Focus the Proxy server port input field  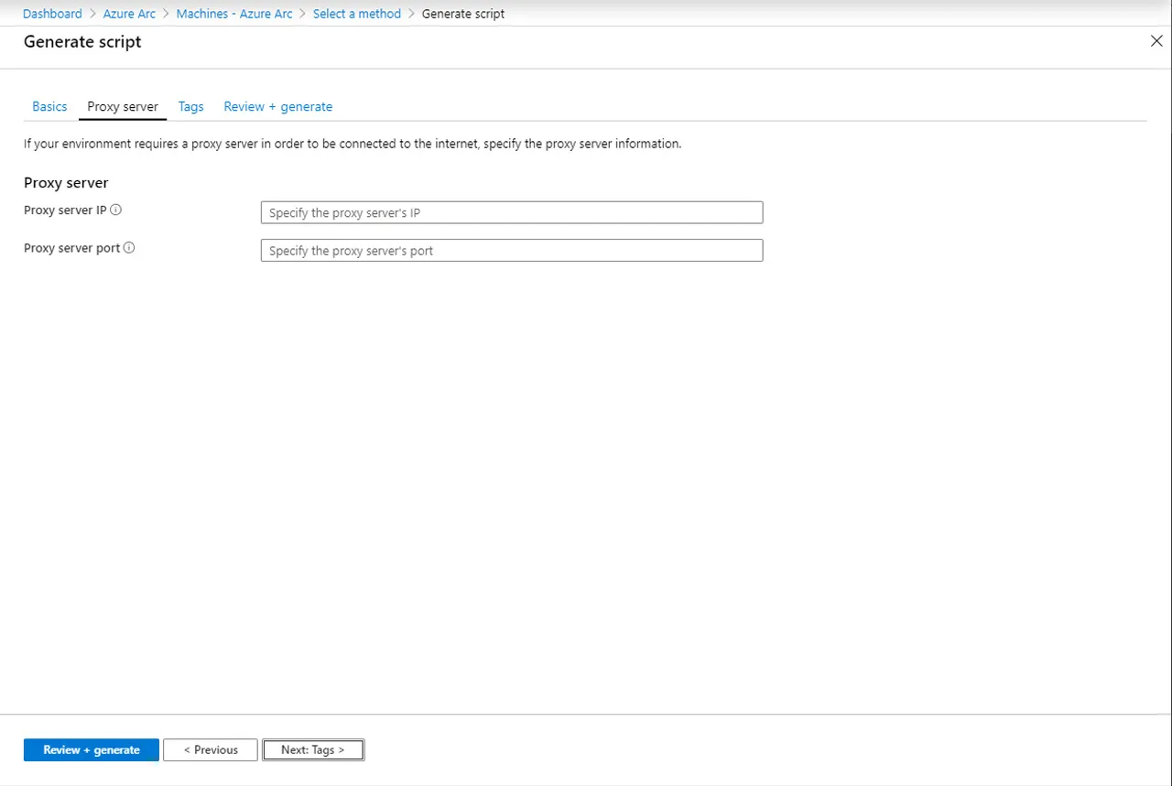[511, 251]
